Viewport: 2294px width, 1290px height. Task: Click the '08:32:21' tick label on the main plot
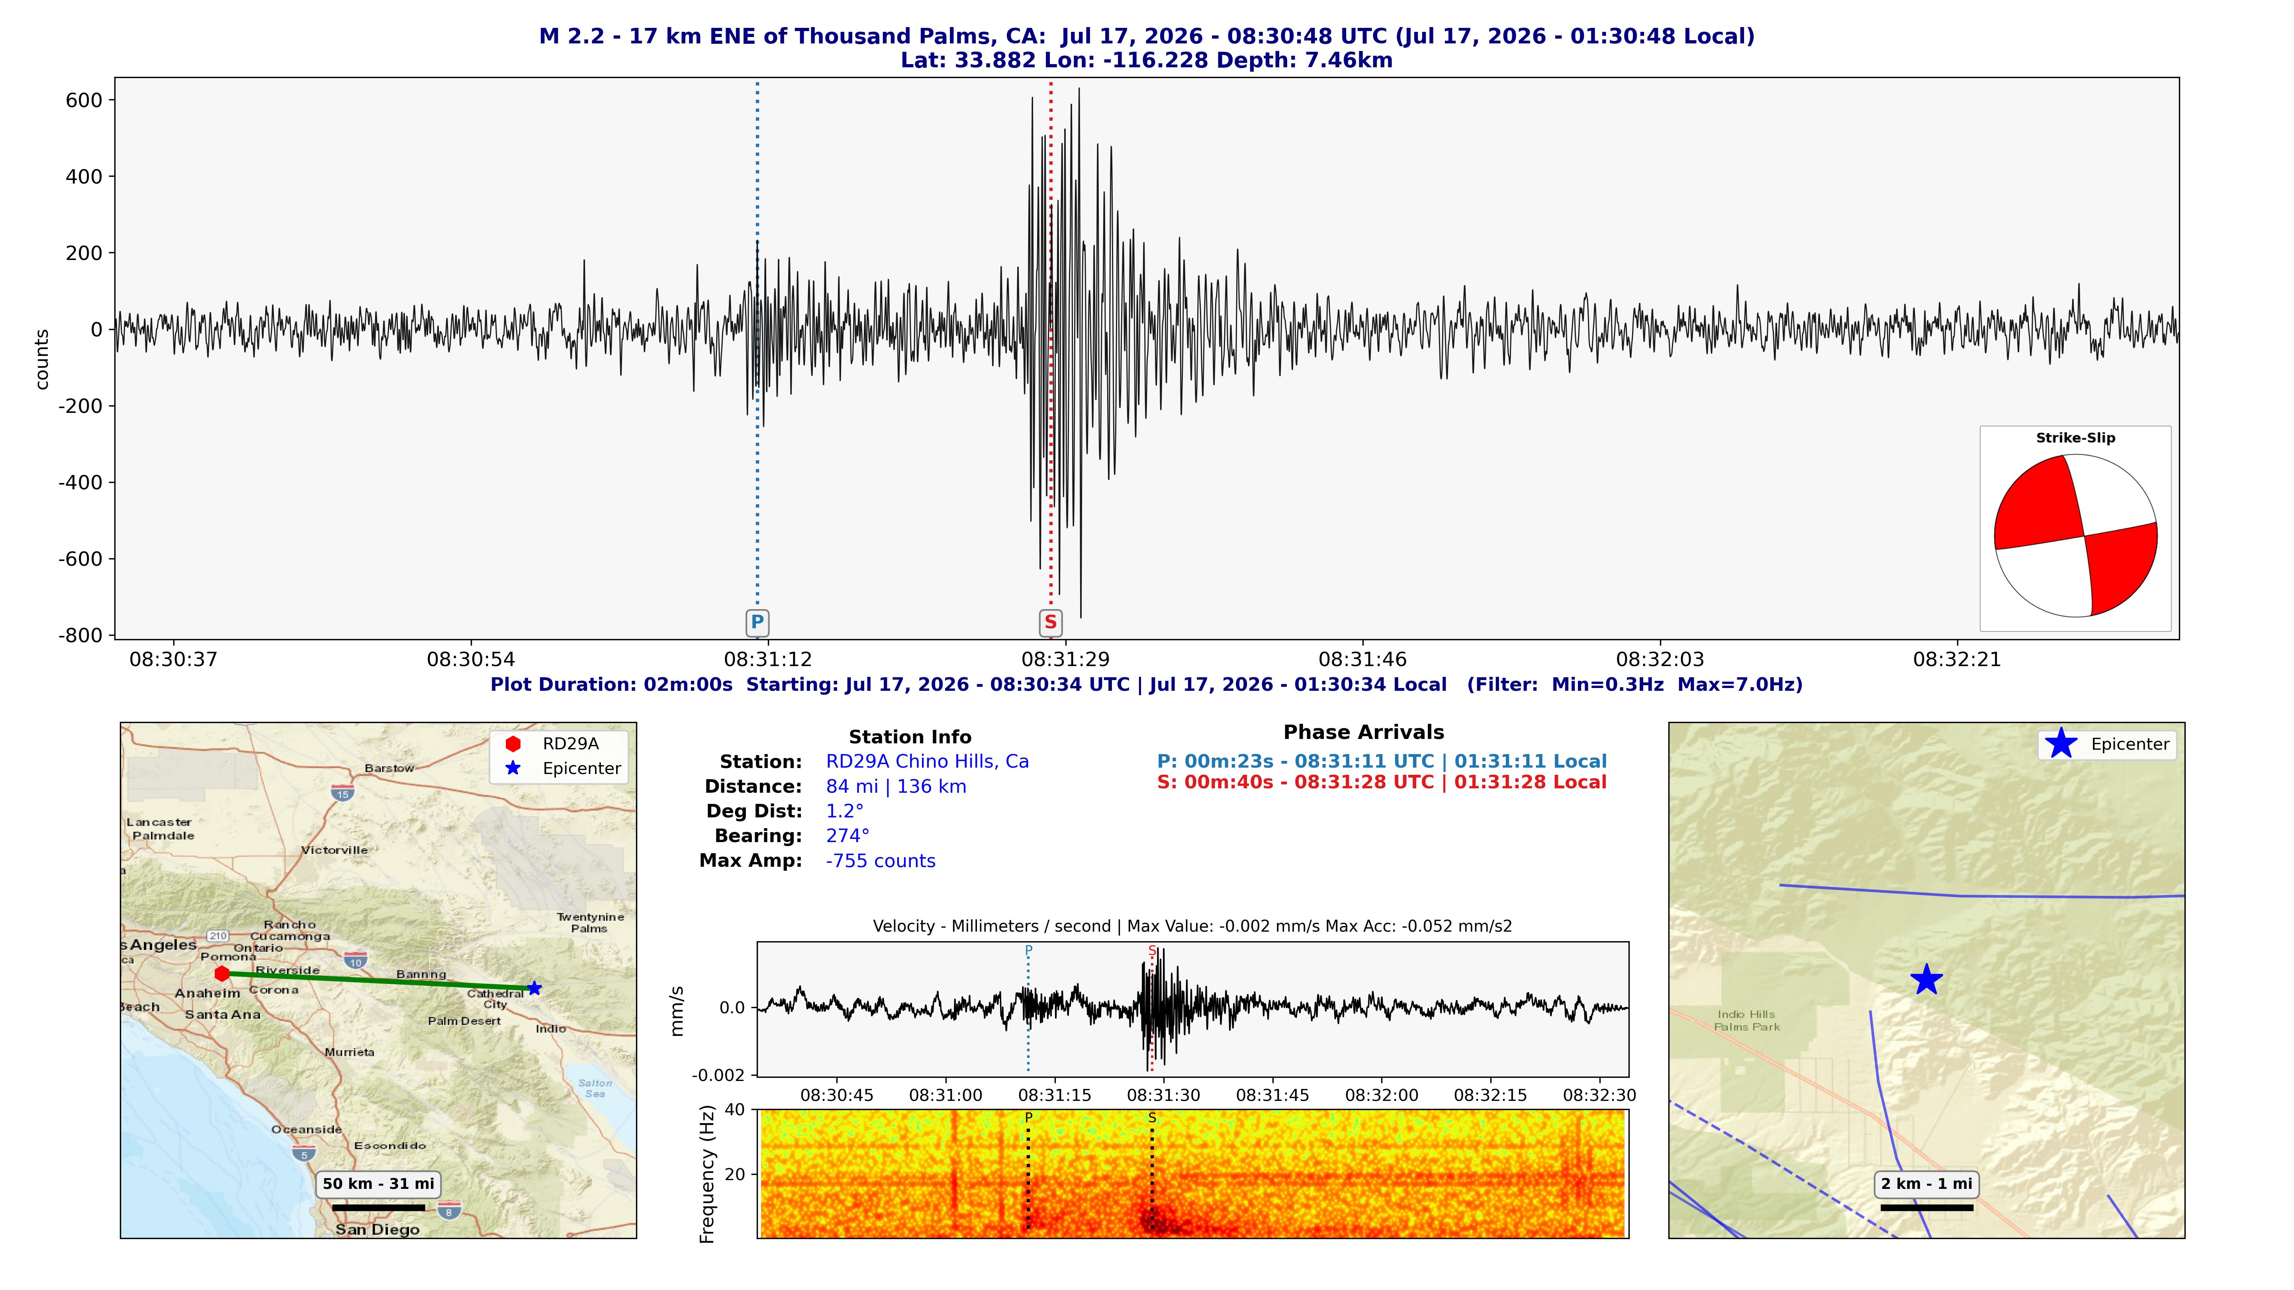point(1957,660)
